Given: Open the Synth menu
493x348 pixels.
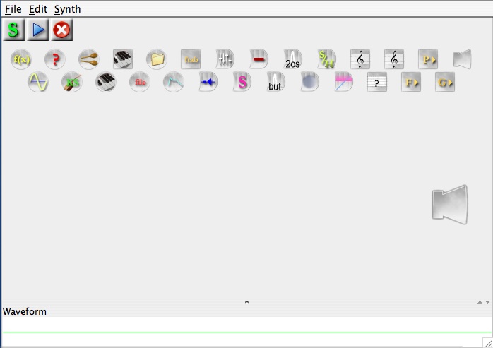Looking at the screenshot, I should tap(67, 9).
